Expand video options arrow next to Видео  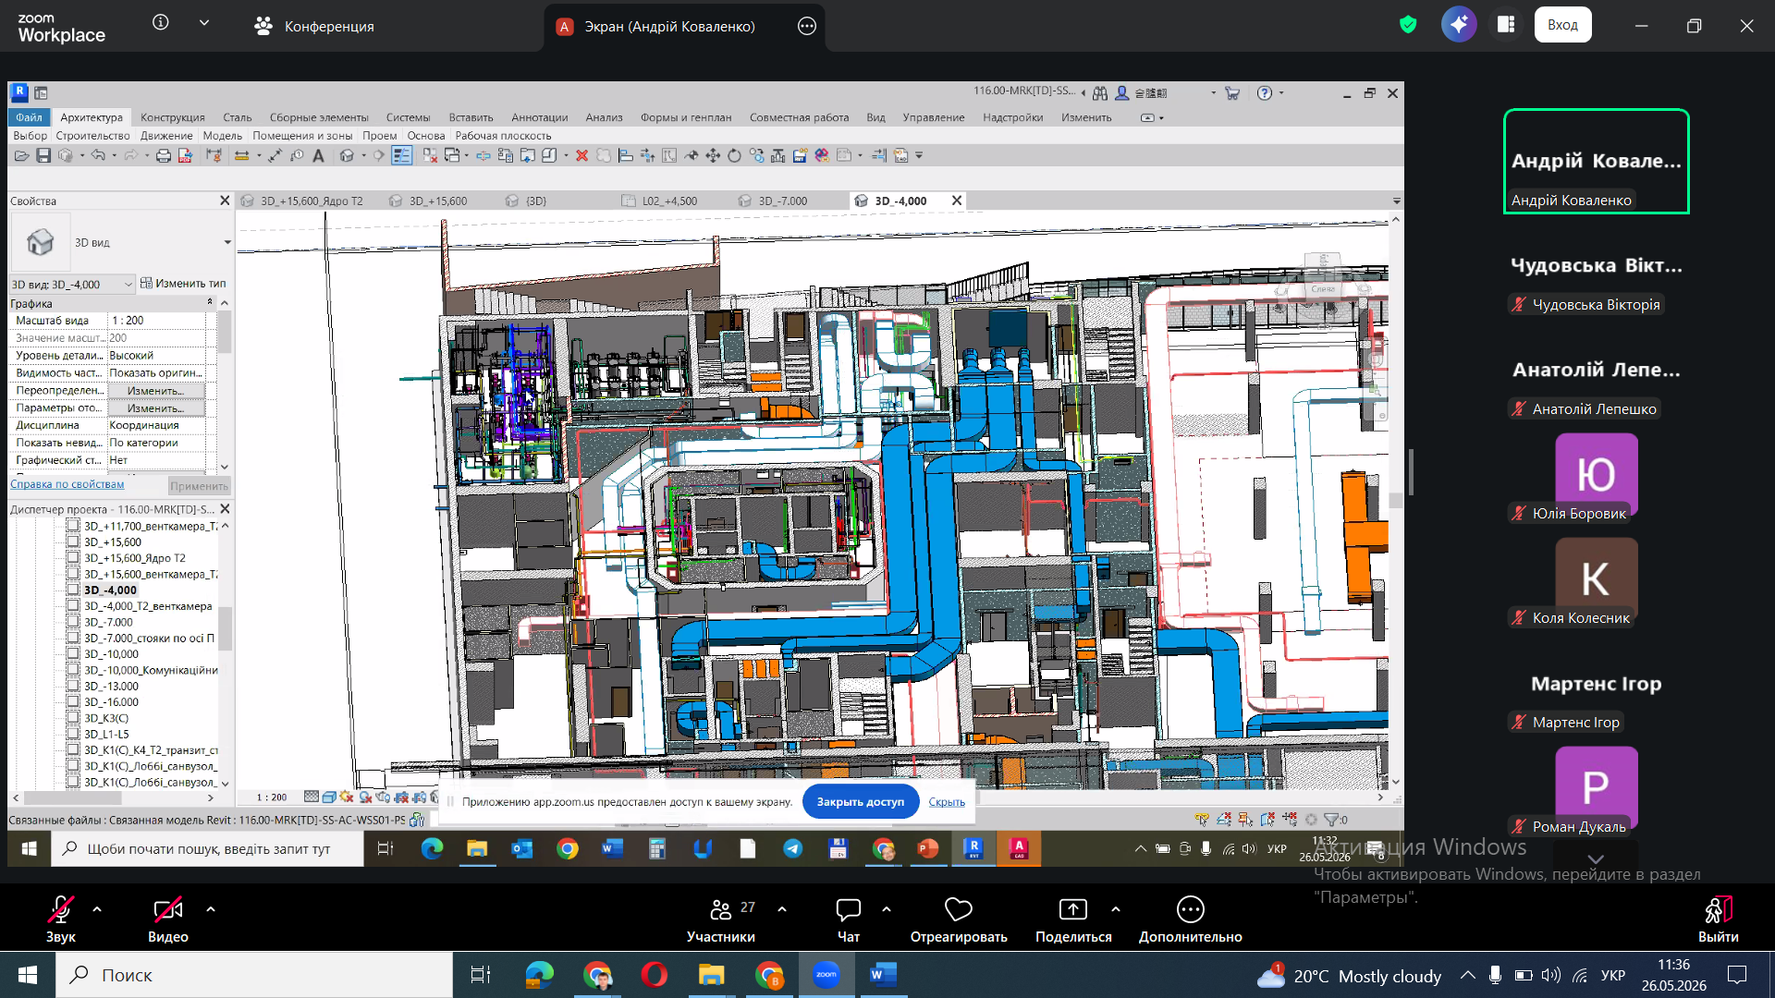click(211, 909)
